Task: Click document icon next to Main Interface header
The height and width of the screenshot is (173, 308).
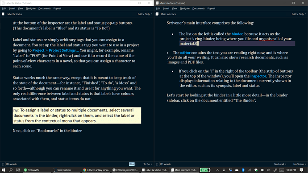Action: (x=157, y=14)
